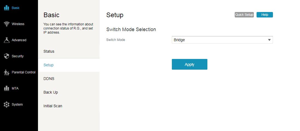Click the Security text label in sidebar
This screenshot has width=300, height=131.
[18, 56]
